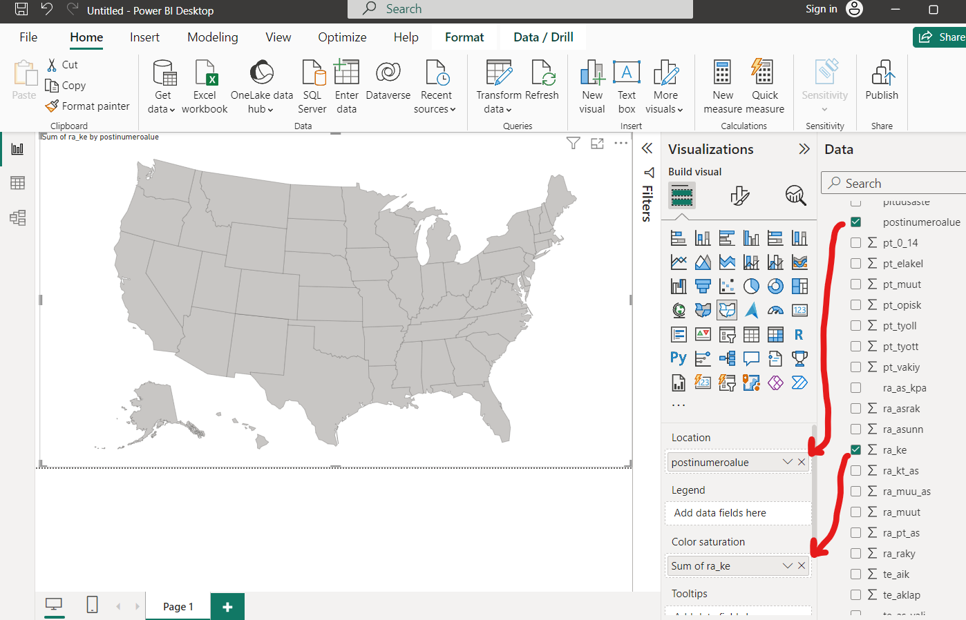This screenshot has width=966, height=620.
Task: Choose the Donut chart visualization
Action: coord(775,286)
